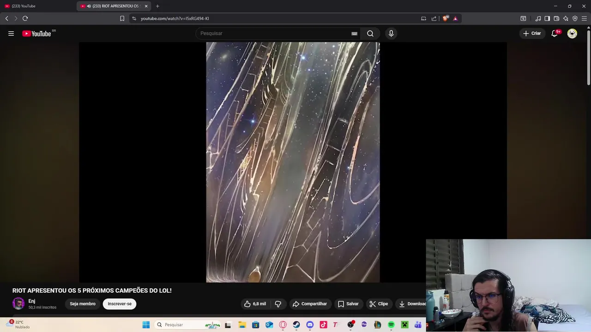Open Brave Shields lion icon

445,18
